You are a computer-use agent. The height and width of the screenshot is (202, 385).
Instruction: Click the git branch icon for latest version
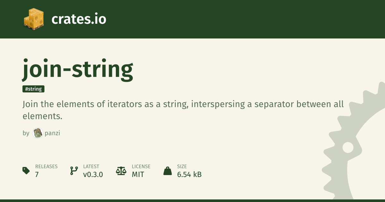[x=74, y=171]
